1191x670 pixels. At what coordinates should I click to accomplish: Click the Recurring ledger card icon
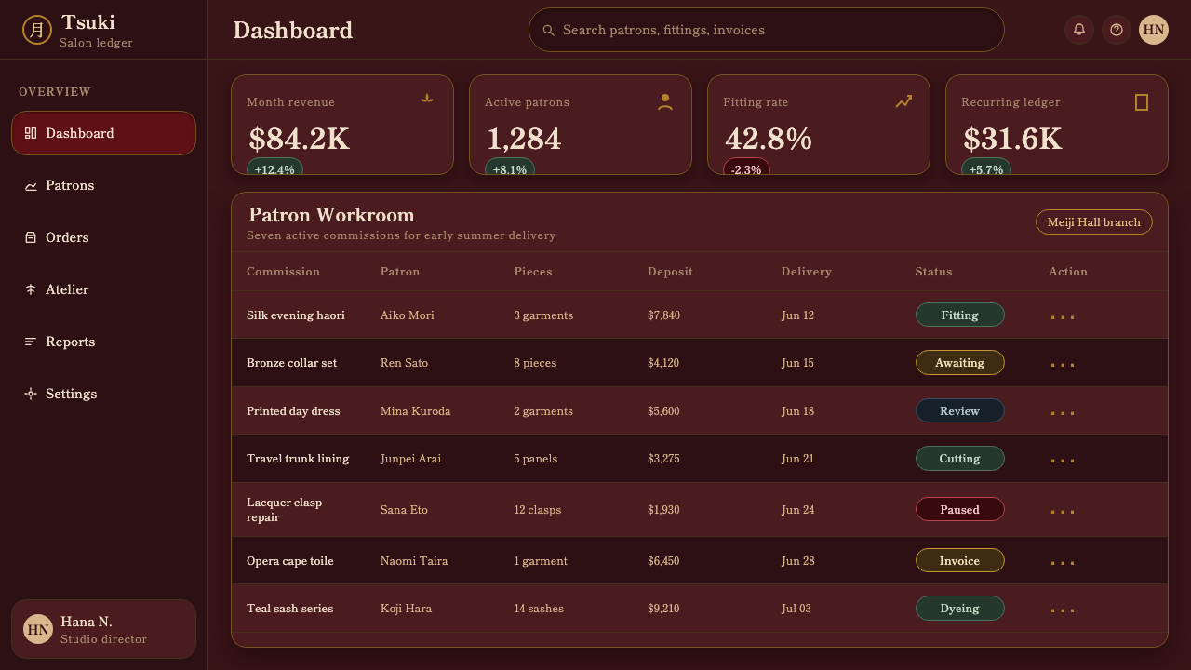[1142, 101]
